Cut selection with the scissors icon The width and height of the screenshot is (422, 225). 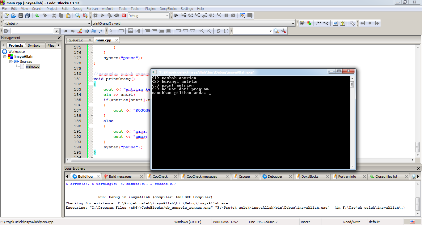coord(54,15)
